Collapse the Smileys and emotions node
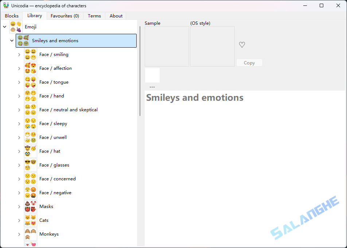 pos(12,41)
